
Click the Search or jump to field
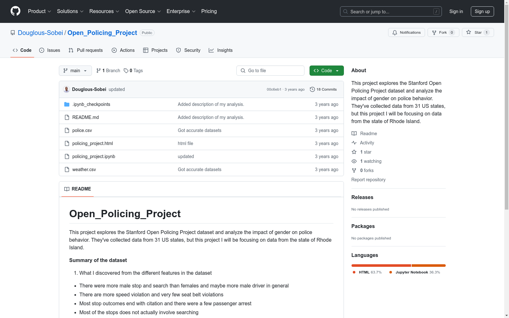391,11
